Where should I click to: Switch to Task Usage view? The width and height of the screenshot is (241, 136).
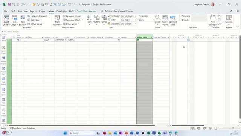(14, 20)
